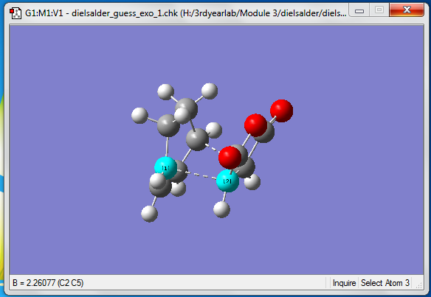Image resolution: width=431 pixels, height=297 pixels.
Task: Select the cyan atom labeled 1
Action: pyautogui.click(x=165, y=168)
